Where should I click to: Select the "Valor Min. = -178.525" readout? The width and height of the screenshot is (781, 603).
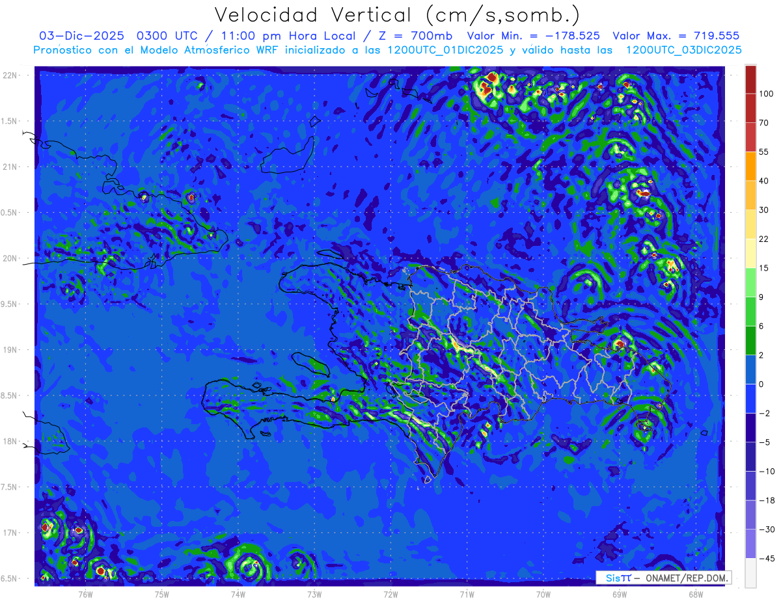coord(534,36)
